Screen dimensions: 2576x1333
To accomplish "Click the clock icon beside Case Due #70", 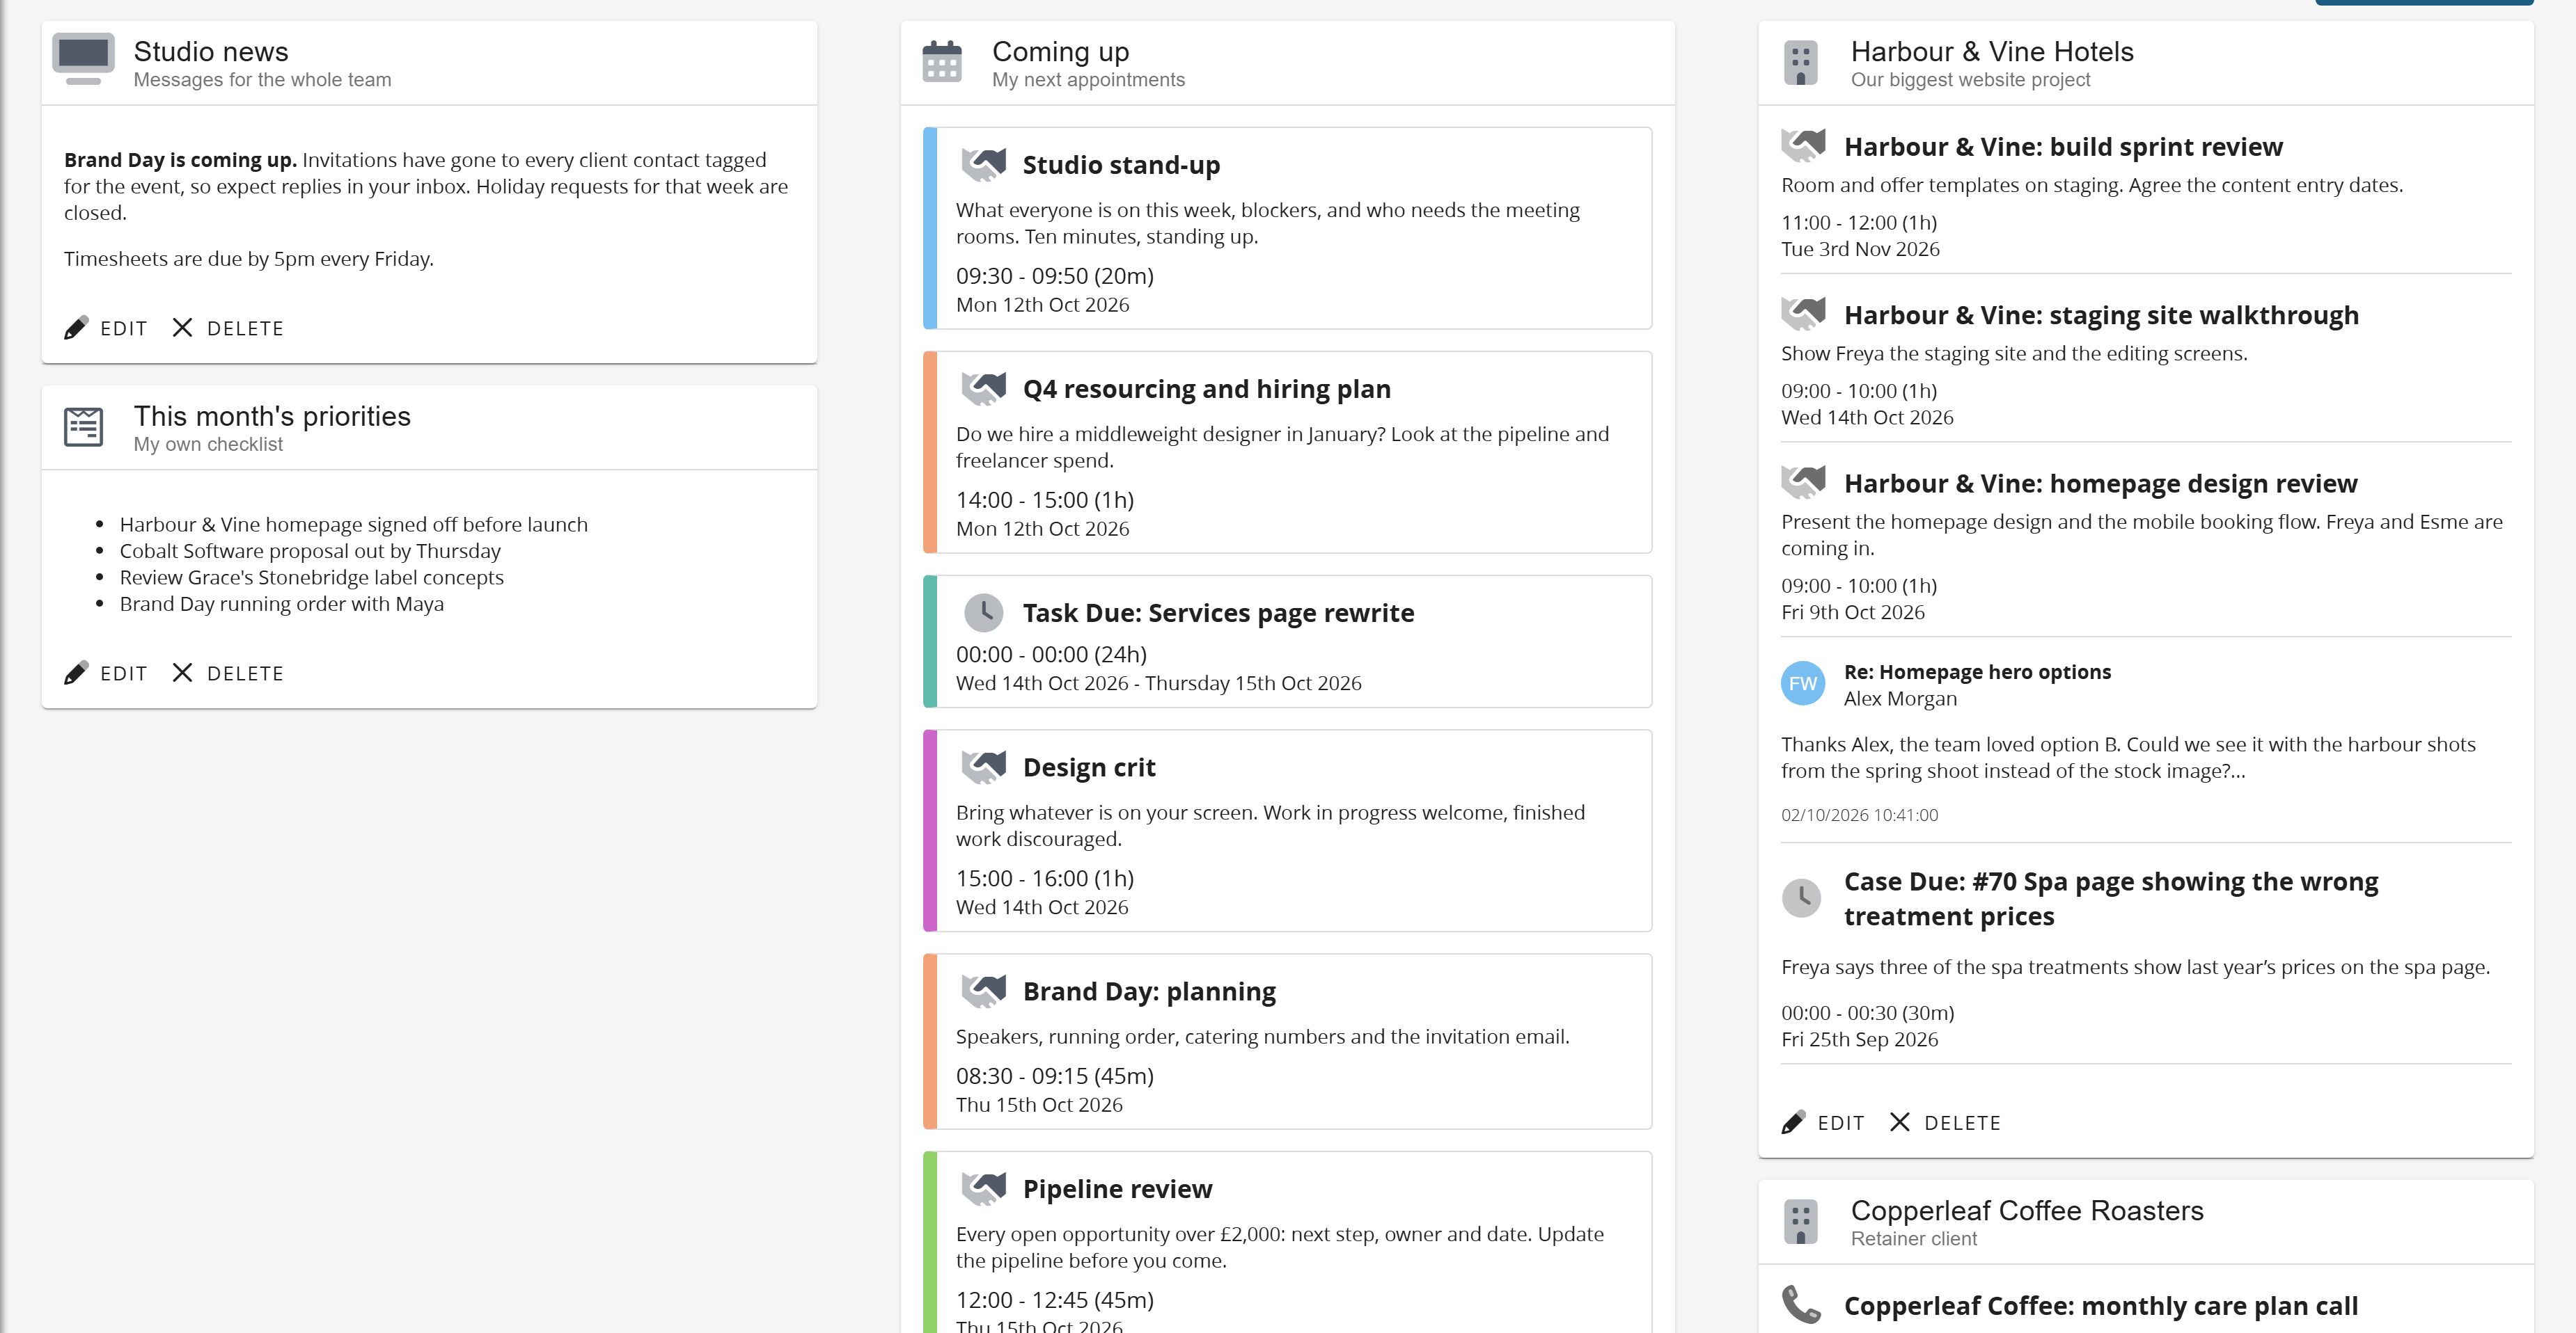I will pyautogui.click(x=1801, y=897).
